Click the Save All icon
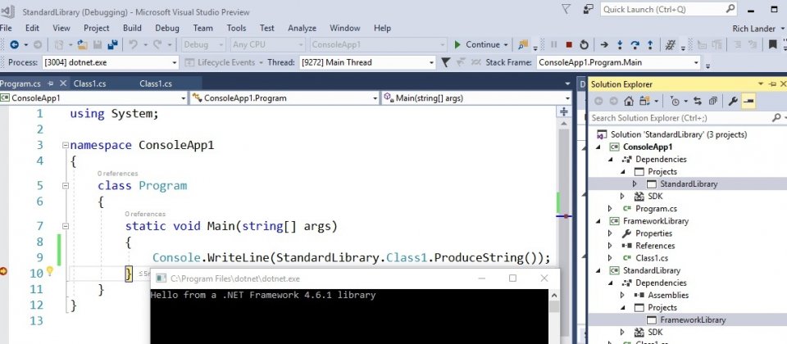This screenshot has height=344, width=787. pos(112,44)
